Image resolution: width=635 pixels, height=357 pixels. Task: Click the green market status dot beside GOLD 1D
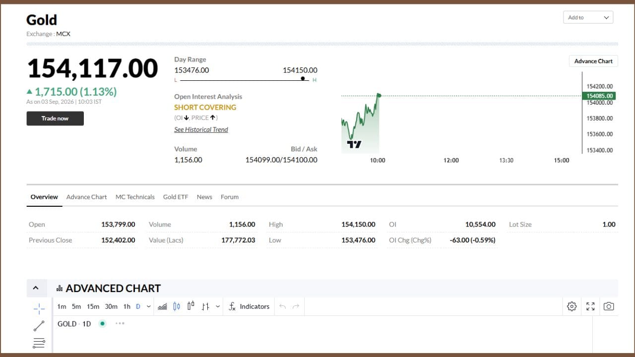coord(102,324)
